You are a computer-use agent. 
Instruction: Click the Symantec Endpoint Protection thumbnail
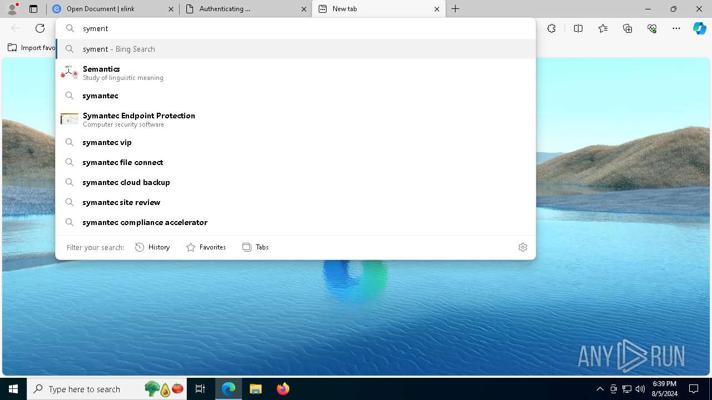tap(70, 119)
